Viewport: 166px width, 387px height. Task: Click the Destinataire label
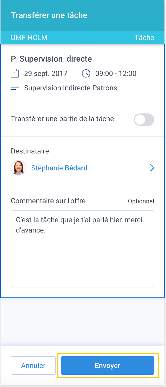pos(30,151)
